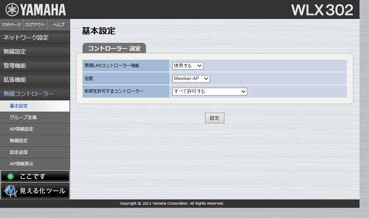Click the WLX302 model logo
369x218 pixels.
coord(322,10)
